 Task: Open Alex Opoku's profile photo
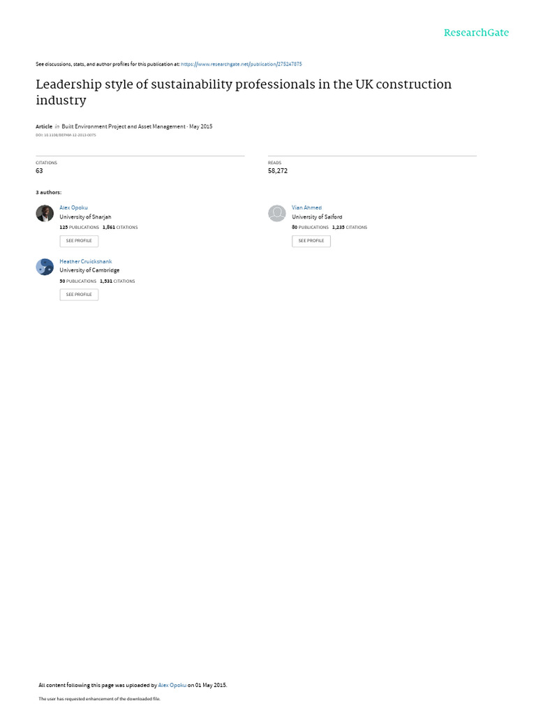tap(45, 213)
